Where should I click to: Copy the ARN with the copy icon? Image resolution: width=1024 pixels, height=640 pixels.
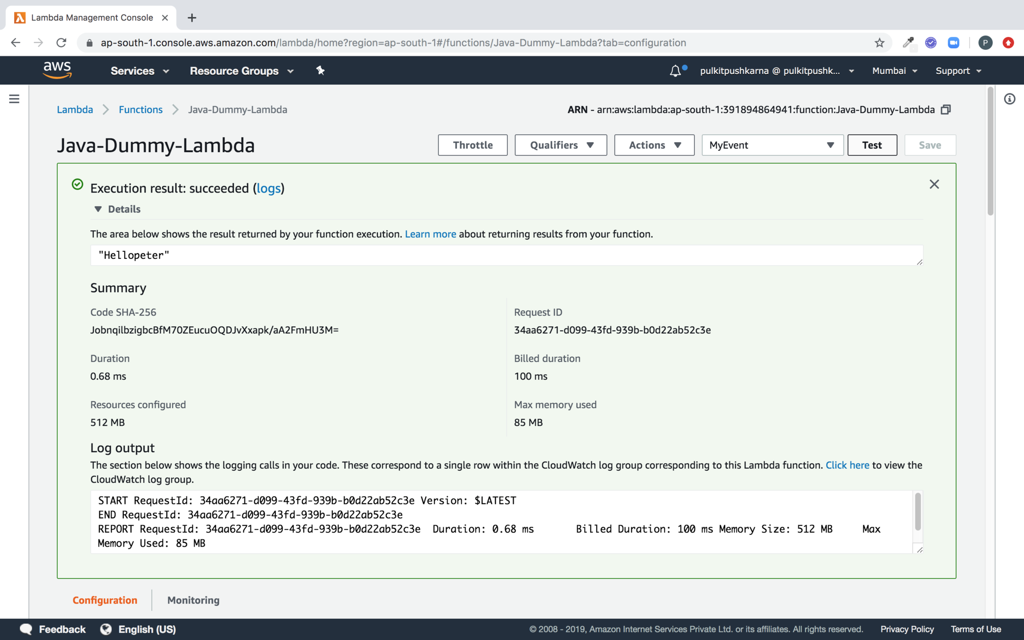pyautogui.click(x=946, y=110)
